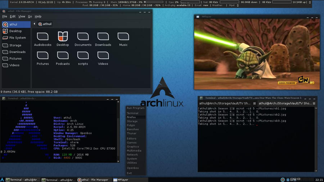Open the Go menu
Image resolution: width=324 pixels, height=182 pixels.
point(30,16)
